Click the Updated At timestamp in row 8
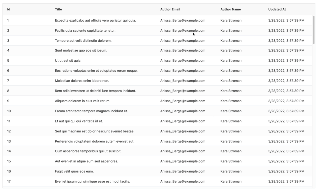The width and height of the screenshot is (319, 192). pos(286,91)
